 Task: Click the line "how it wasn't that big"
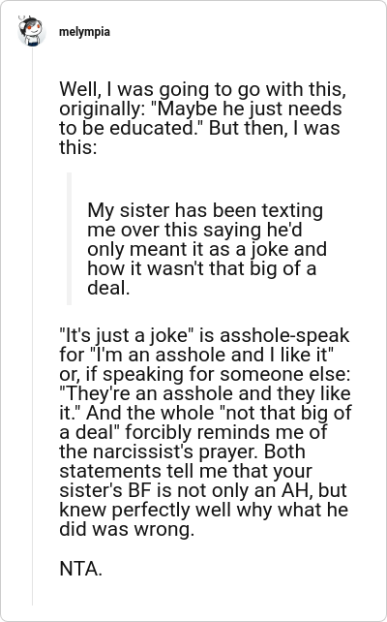point(177,268)
